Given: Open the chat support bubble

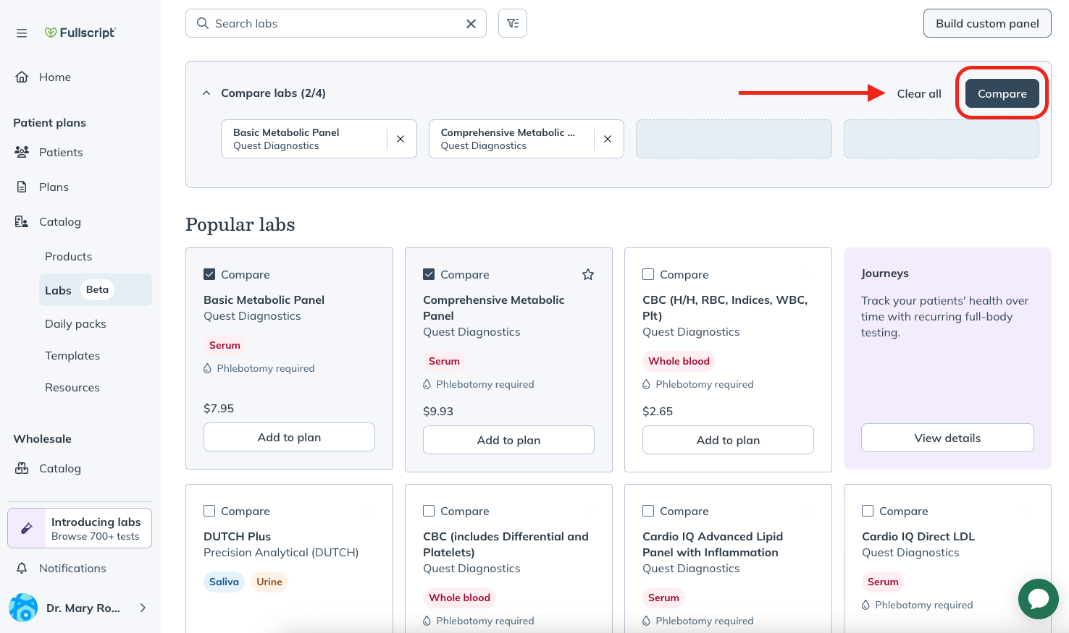Looking at the screenshot, I should tap(1038, 599).
